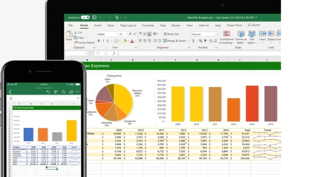Image resolution: width=310 pixels, height=177 pixels.
Task: Click the Accounting dollar sign icon
Action: coord(193,41)
